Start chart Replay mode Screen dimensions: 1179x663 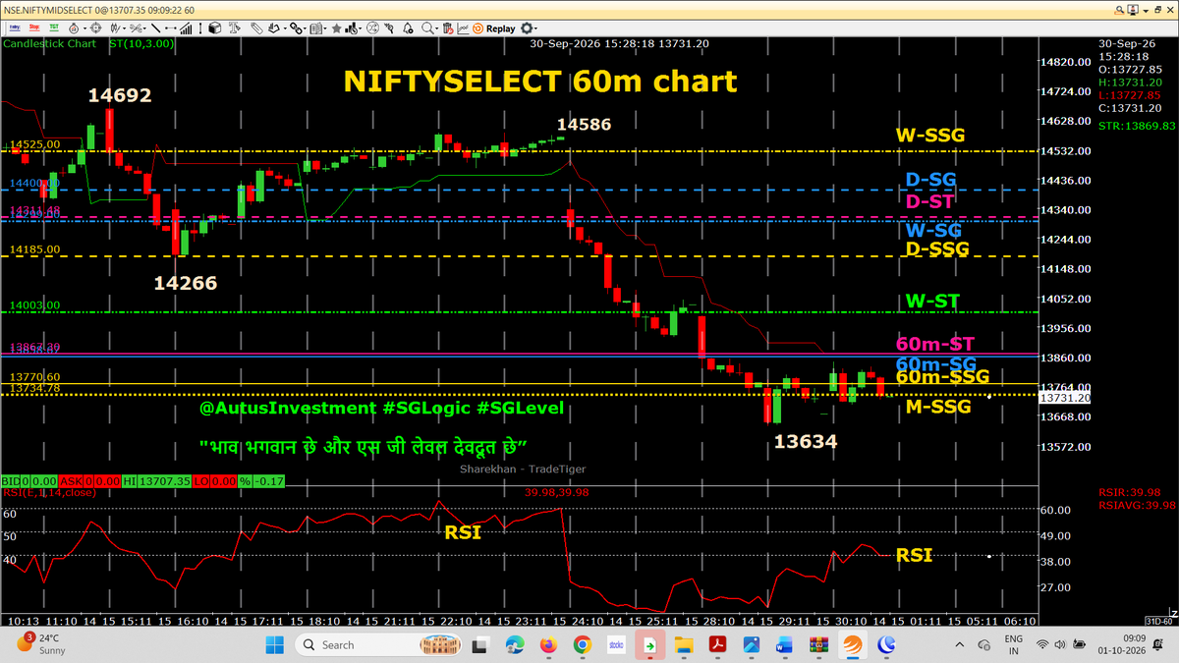point(493,28)
